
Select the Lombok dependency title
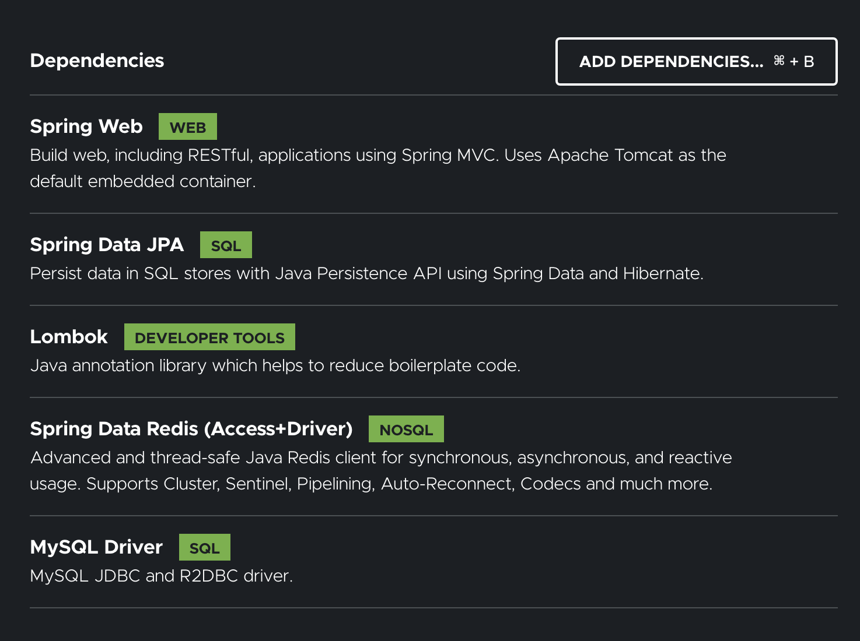[x=69, y=337]
